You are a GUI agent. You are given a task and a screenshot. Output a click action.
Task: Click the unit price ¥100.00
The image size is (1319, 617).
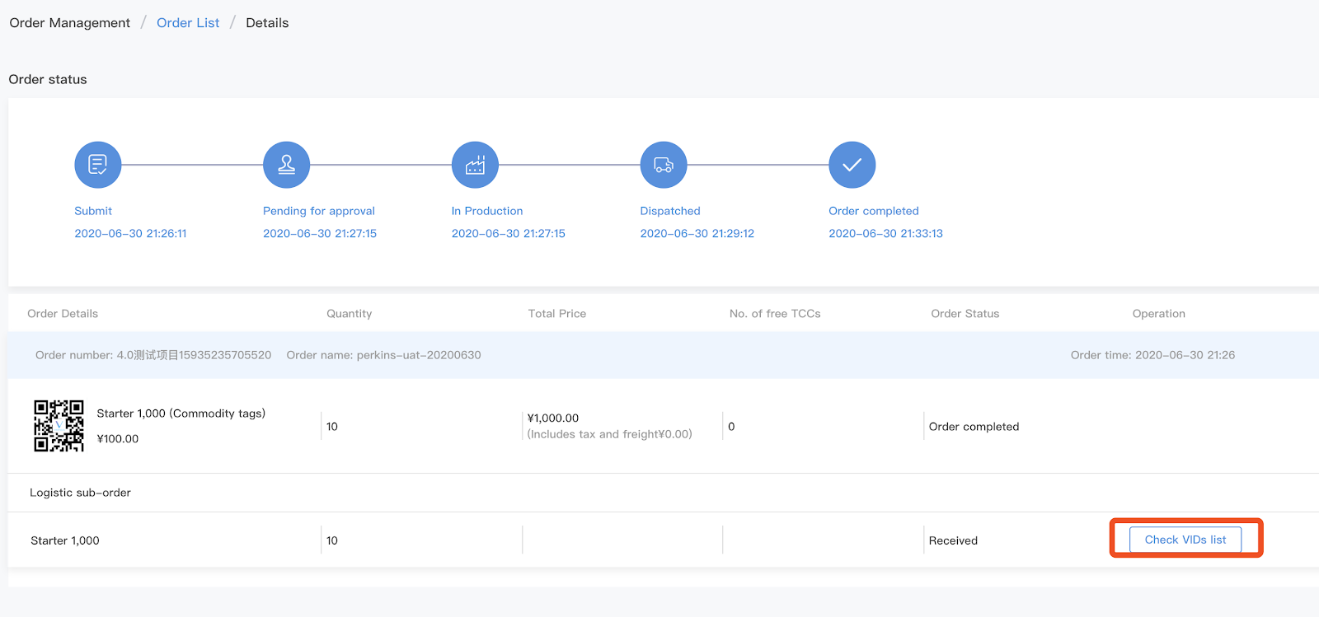pos(118,439)
